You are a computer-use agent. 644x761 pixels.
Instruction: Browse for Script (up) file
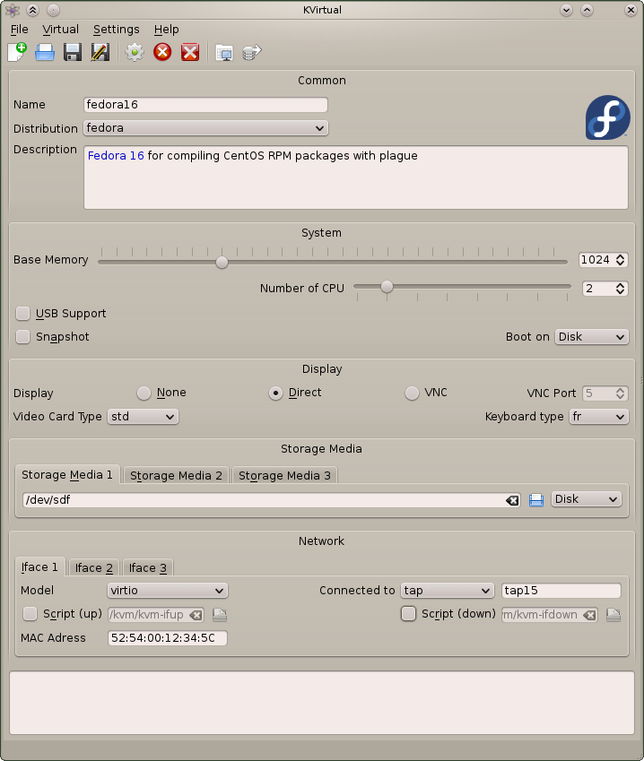pyautogui.click(x=220, y=615)
